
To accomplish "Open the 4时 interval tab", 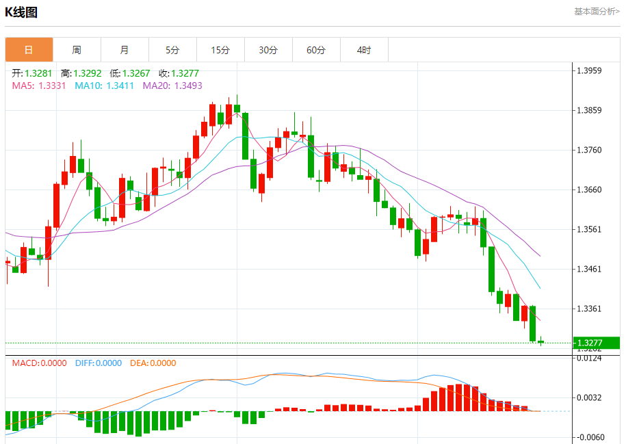I will [364, 50].
